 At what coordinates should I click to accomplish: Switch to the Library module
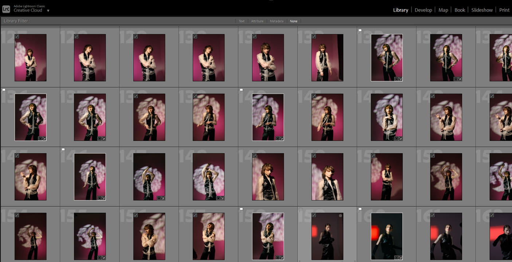point(400,10)
